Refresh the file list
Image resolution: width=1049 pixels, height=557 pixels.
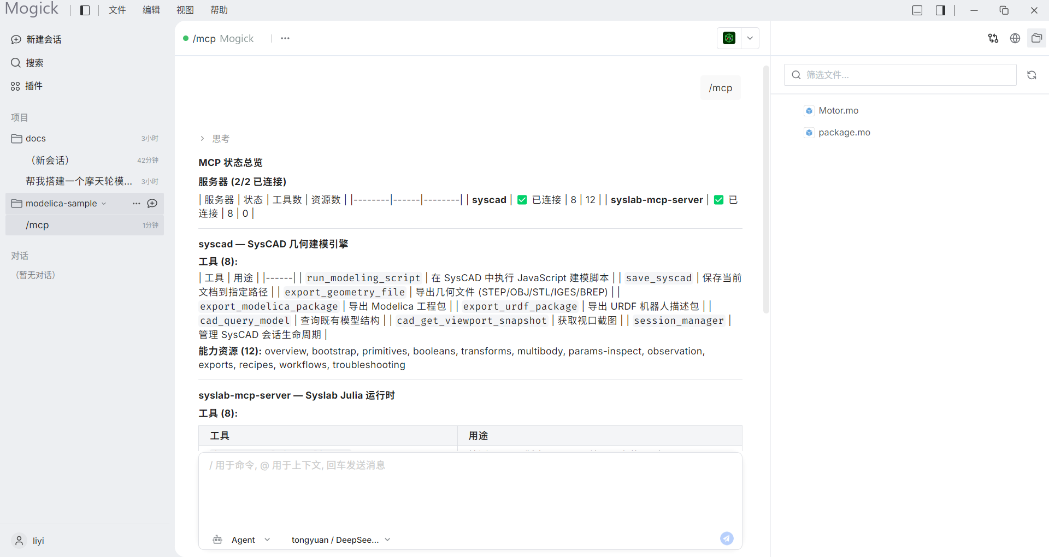(x=1032, y=75)
